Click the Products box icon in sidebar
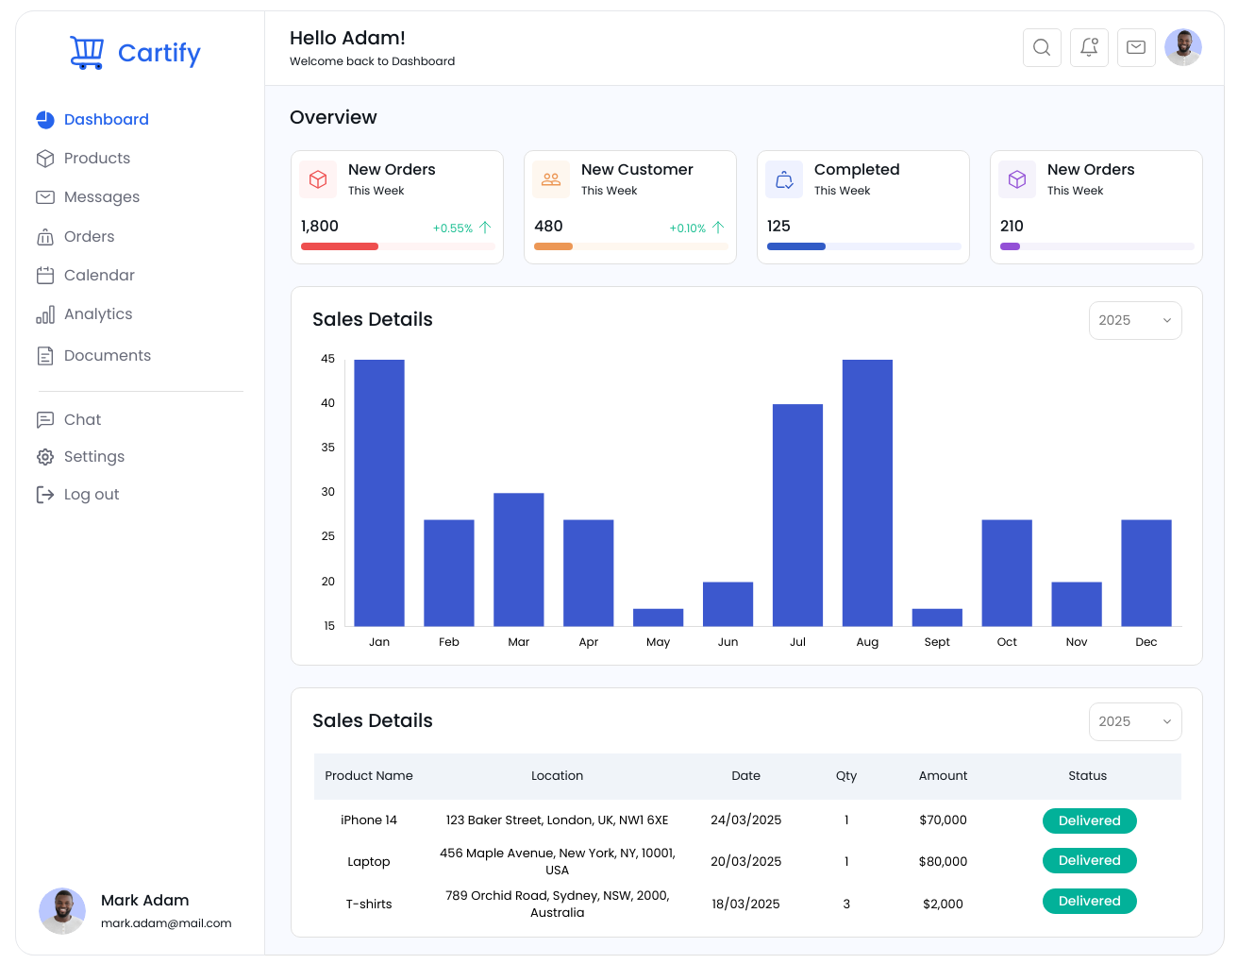Image resolution: width=1238 pixels, height=964 pixels. click(x=45, y=159)
